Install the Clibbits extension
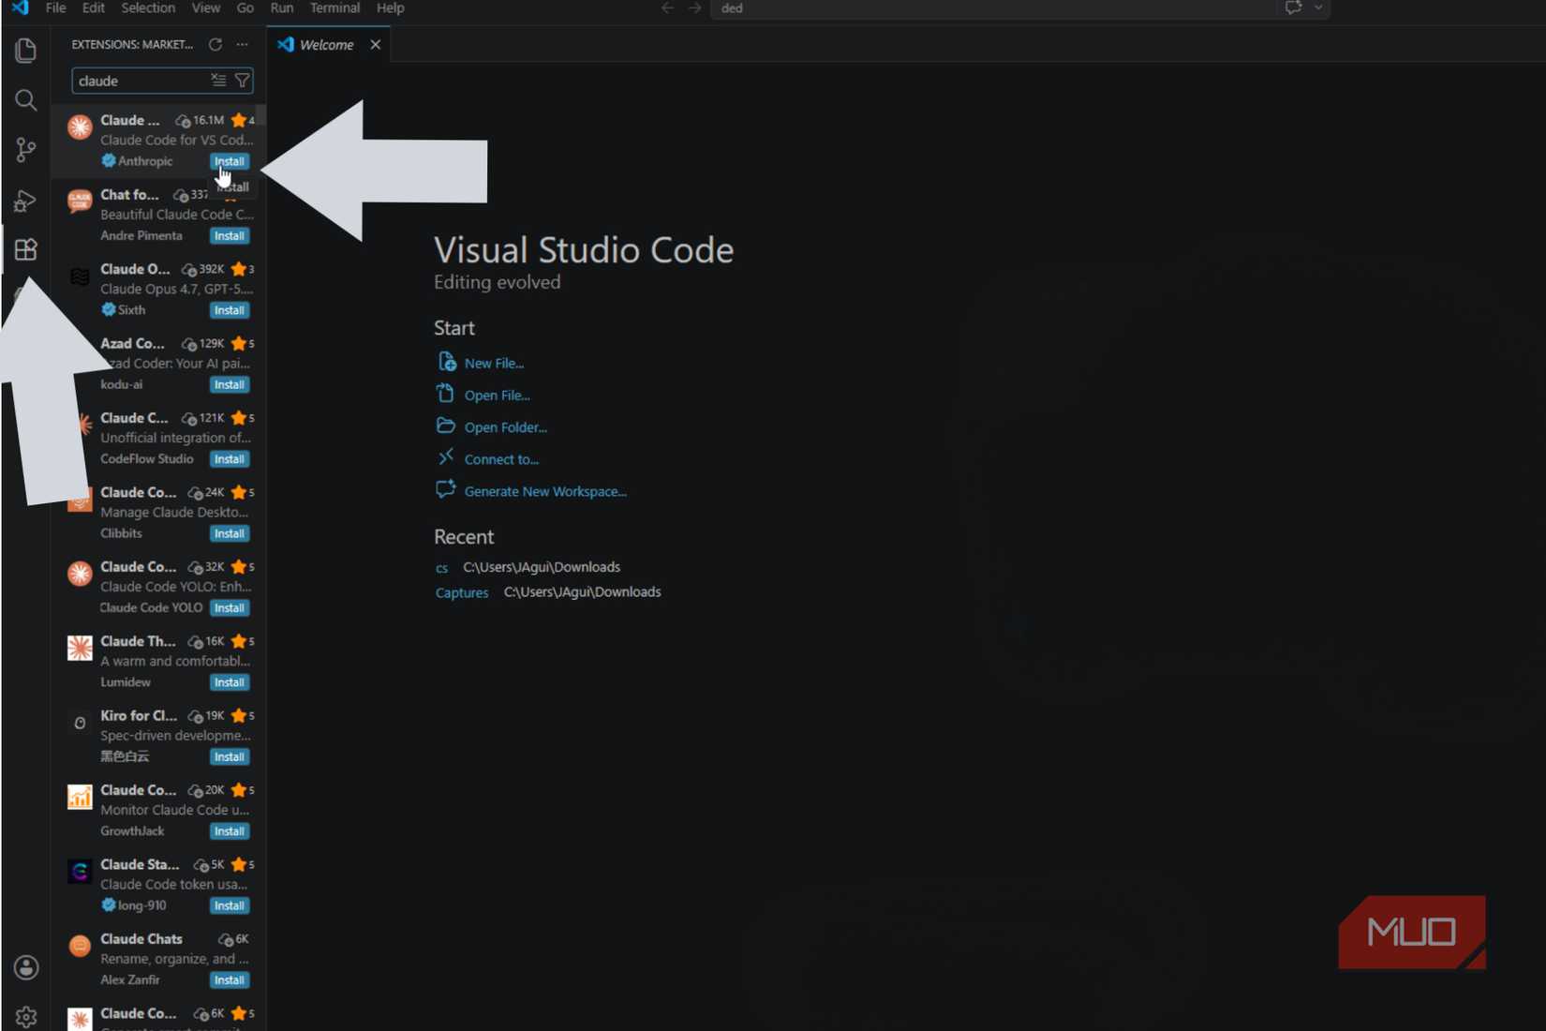This screenshot has width=1546, height=1031. point(230,533)
